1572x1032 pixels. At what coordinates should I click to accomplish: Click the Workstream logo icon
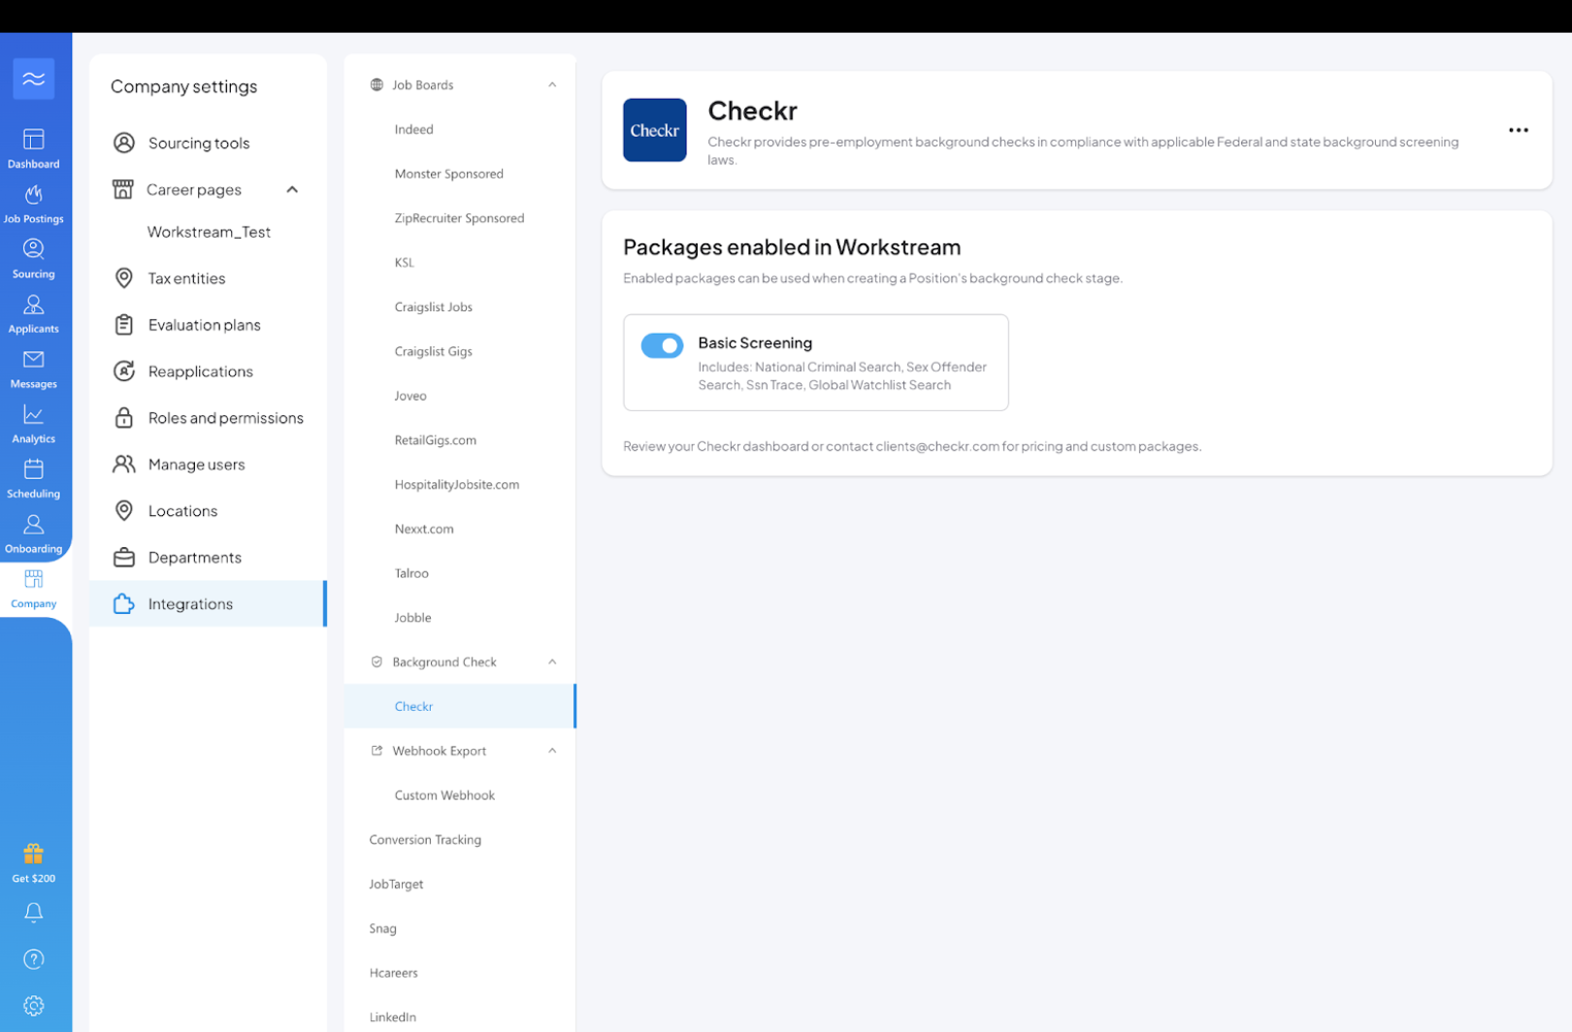point(34,79)
